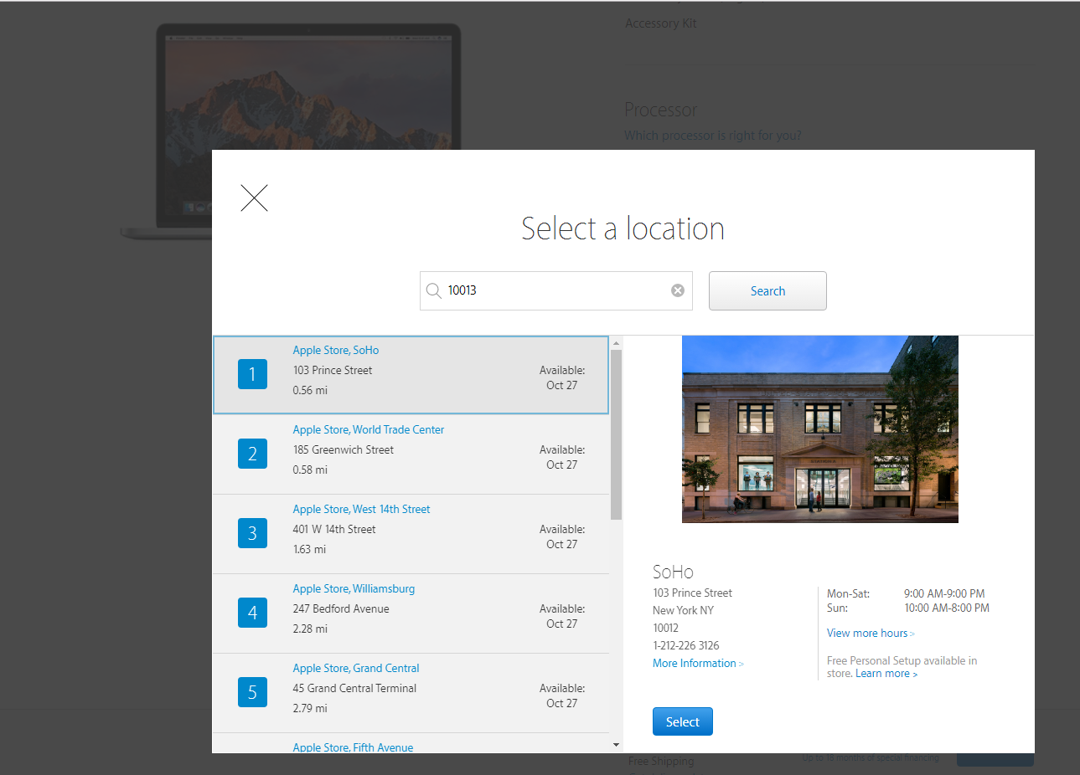Open Apple Store, SoHo link
This screenshot has width=1080, height=775.
click(336, 350)
